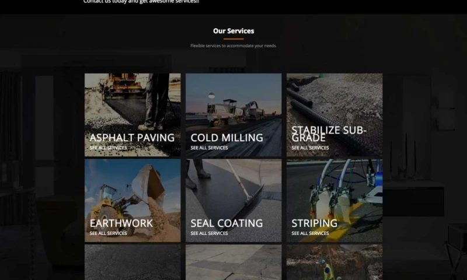Click See All Services under Earthwork
The height and width of the screenshot is (280, 467).
pyautogui.click(x=108, y=233)
